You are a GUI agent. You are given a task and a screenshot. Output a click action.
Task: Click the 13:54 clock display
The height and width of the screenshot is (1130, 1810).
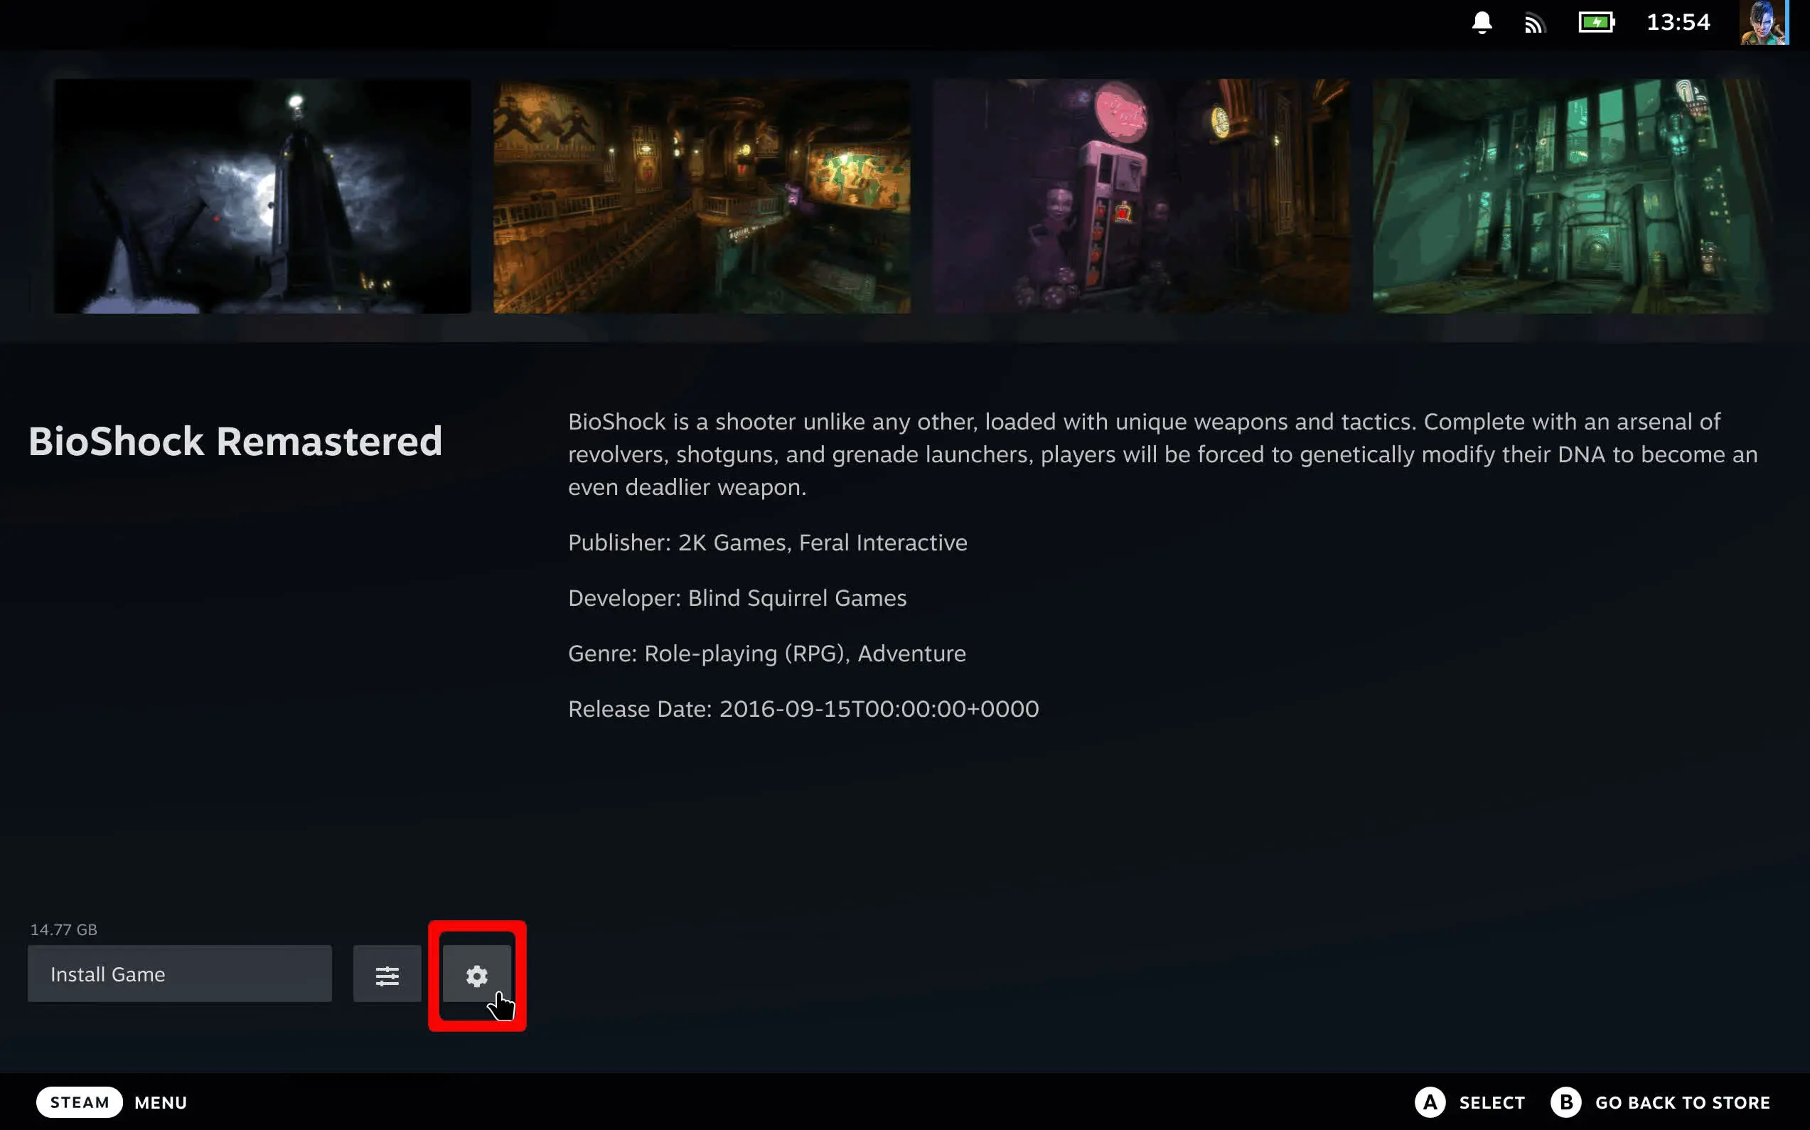pos(1678,23)
